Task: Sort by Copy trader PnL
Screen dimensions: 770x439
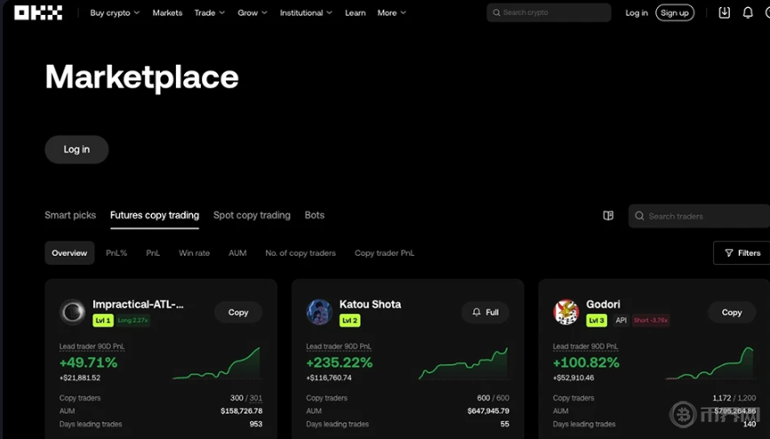Action: coord(384,253)
